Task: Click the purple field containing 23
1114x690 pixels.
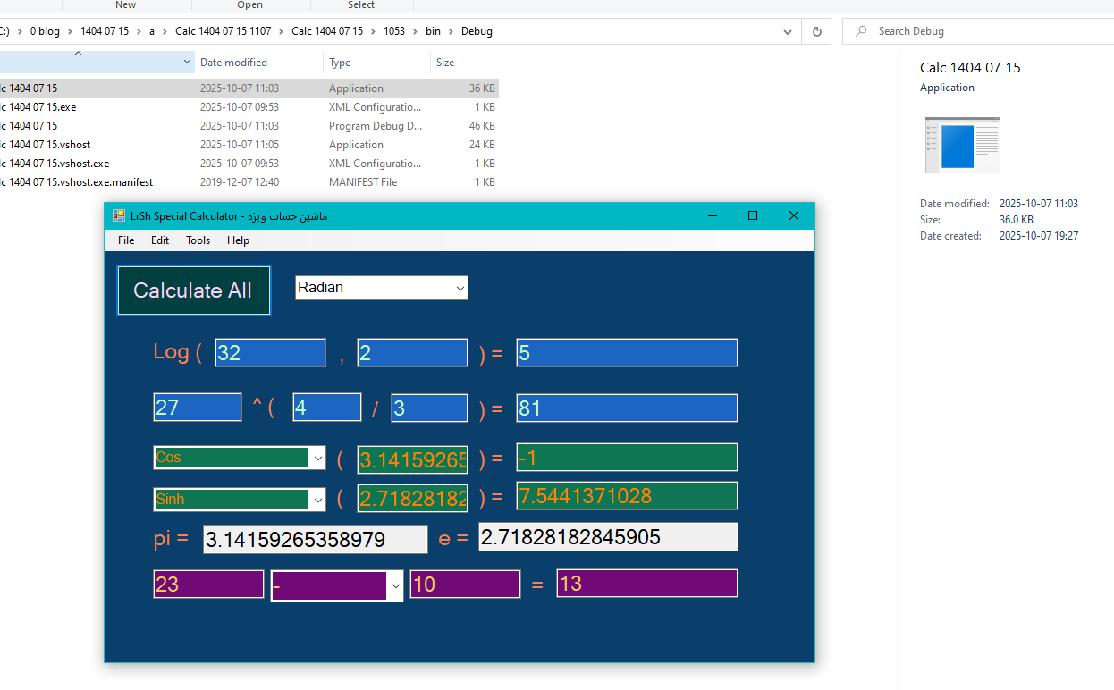Action: pyautogui.click(x=208, y=585)
